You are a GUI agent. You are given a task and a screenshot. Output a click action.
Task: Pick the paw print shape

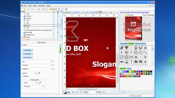pyautogui.click(x=136, y=48)
